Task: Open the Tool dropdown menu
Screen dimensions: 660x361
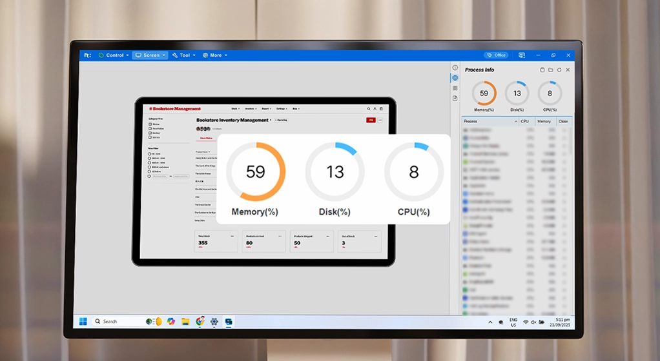Action: pos(183,55)
